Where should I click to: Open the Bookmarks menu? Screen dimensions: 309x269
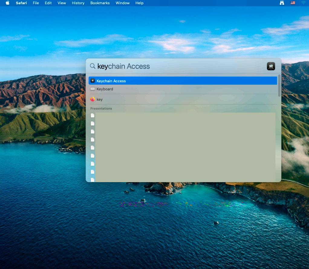100,3
